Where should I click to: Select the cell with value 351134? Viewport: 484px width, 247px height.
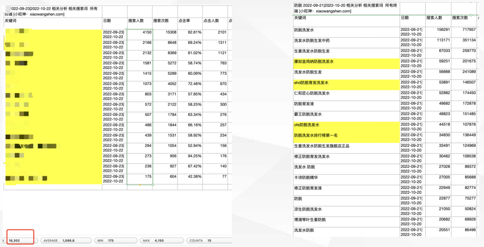pos(464,43)
